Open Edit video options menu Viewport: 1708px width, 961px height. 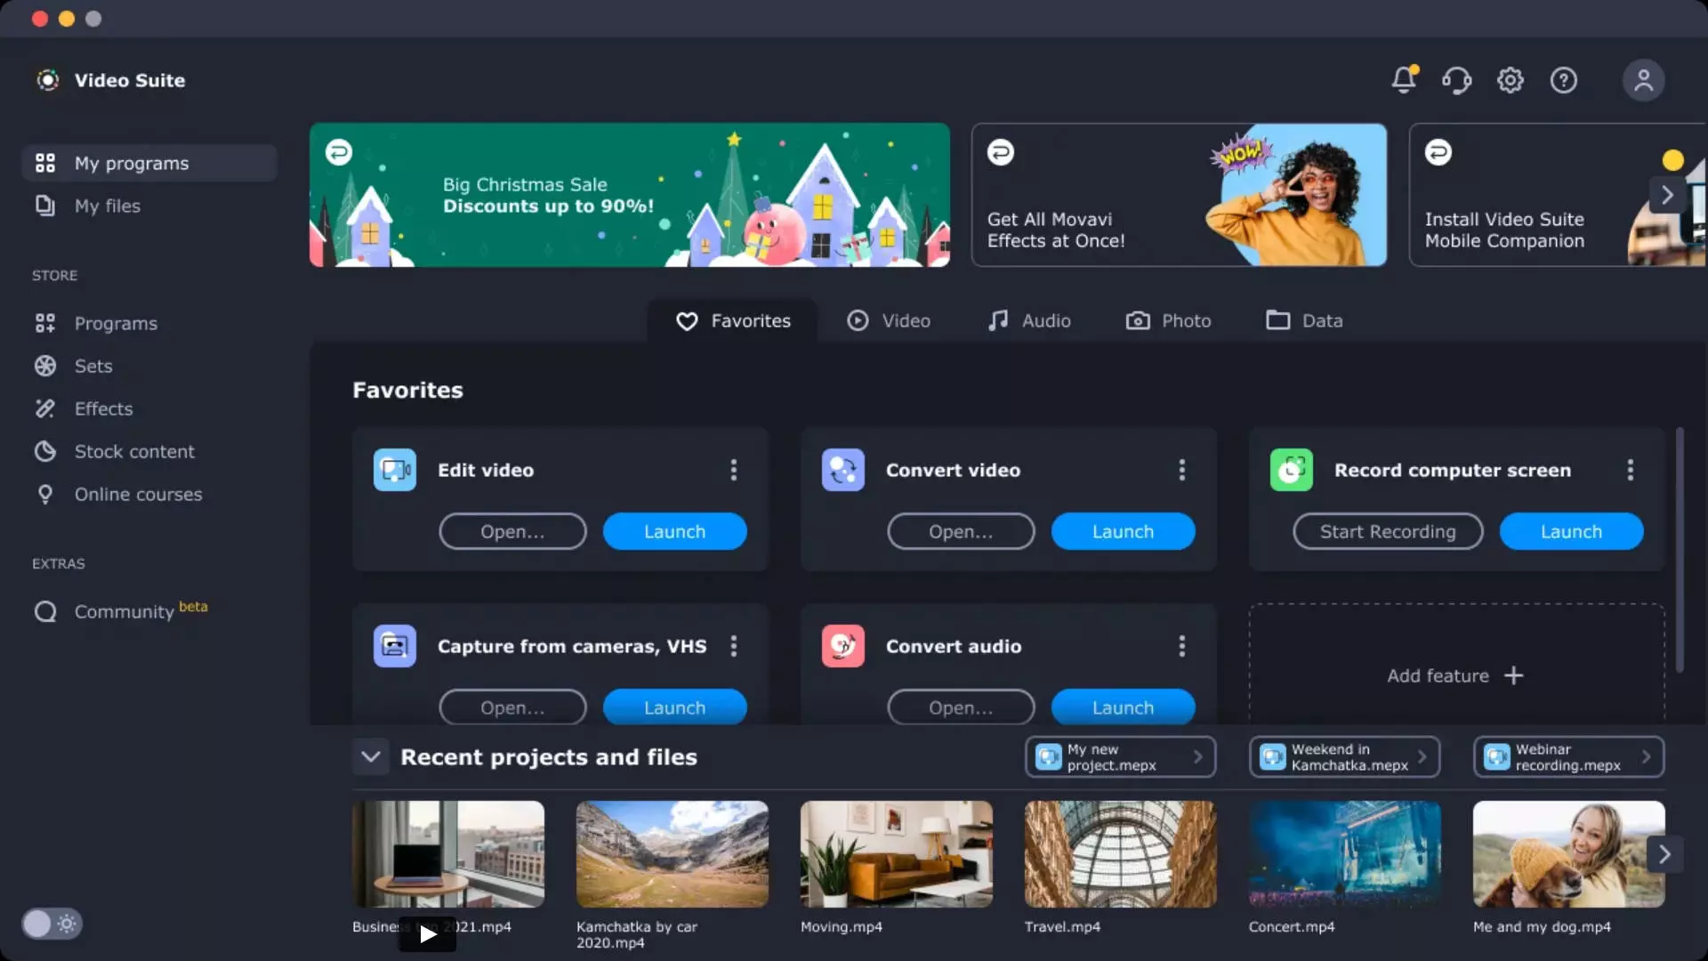point(733,469)
